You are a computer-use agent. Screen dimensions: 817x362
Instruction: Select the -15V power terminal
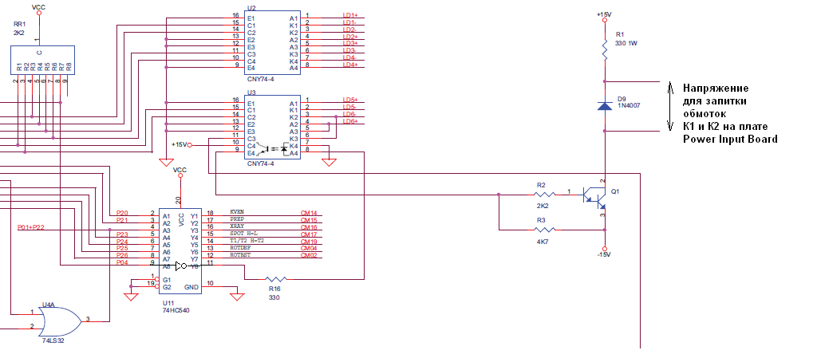pos(605,254)
